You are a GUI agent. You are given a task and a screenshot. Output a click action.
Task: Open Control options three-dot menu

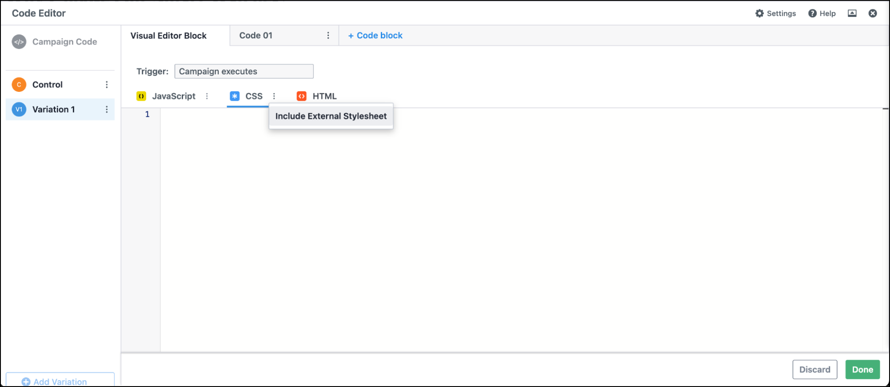pyautogui.click(x=107, y=84)
